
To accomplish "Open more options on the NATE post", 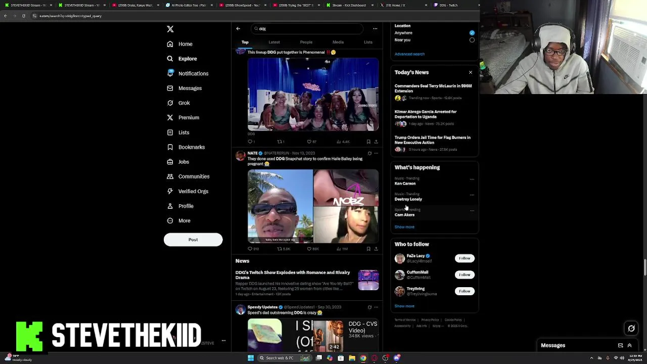I will coord(376,153).
